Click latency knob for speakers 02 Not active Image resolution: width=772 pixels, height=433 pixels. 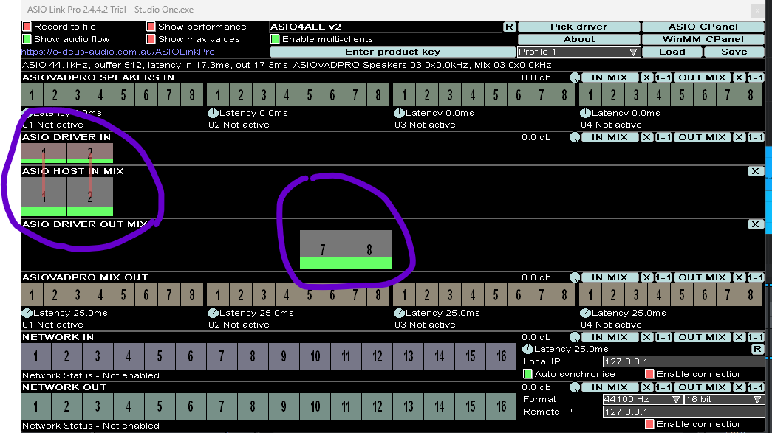pos(213,113)
